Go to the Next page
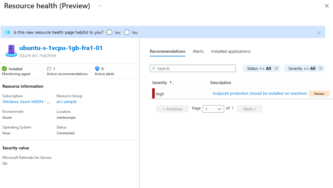The image size is (333, 188). [x=250, y=109]
